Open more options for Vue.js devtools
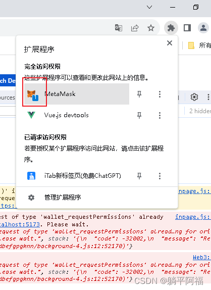The width and height of the screenshot is (211, 290). [x=160, y=115]
